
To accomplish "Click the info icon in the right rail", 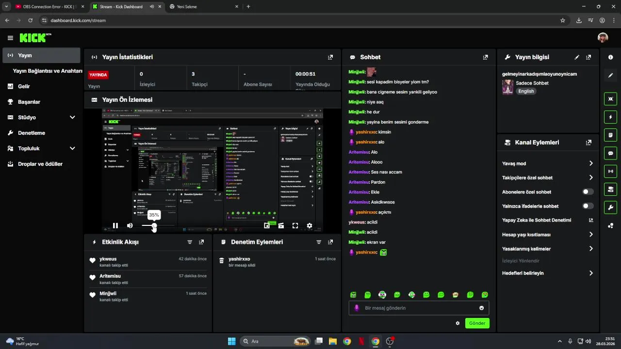I will coord(610,57).
